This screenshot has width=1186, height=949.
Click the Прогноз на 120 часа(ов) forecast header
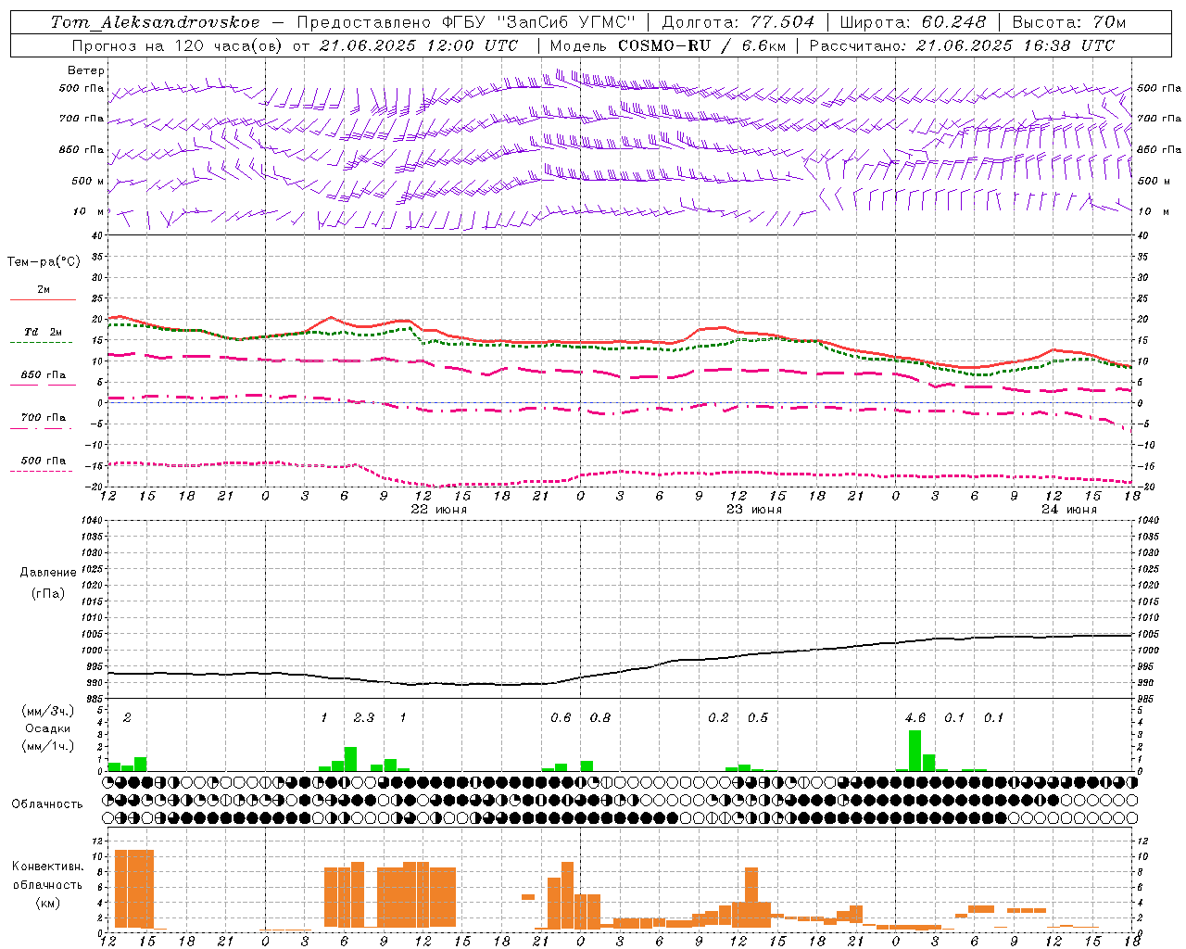click(179, 45)
